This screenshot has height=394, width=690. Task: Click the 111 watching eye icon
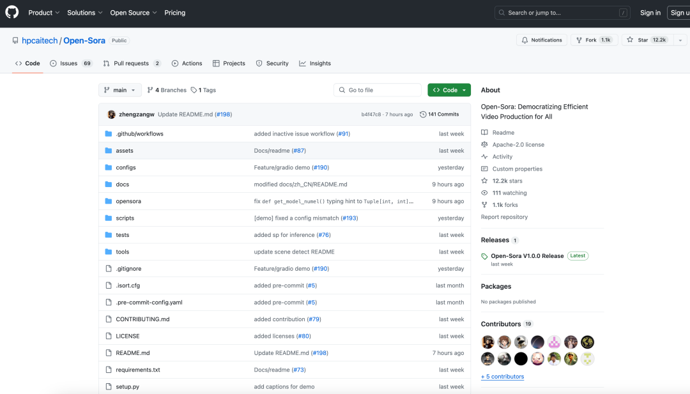pyautogui.click(x=484, y=193)
